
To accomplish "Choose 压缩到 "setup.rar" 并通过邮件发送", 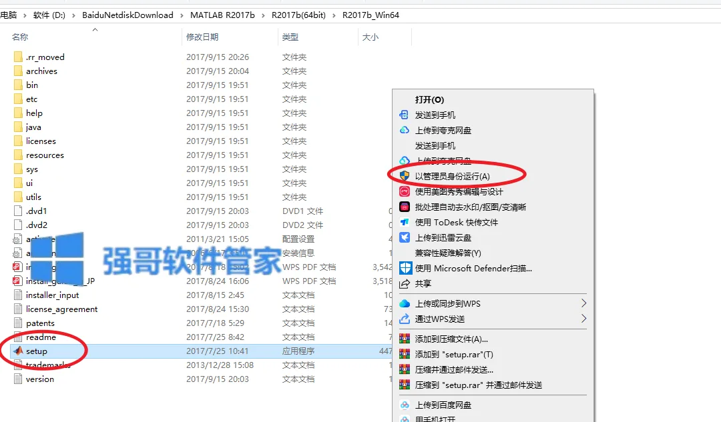I will 478,385.
